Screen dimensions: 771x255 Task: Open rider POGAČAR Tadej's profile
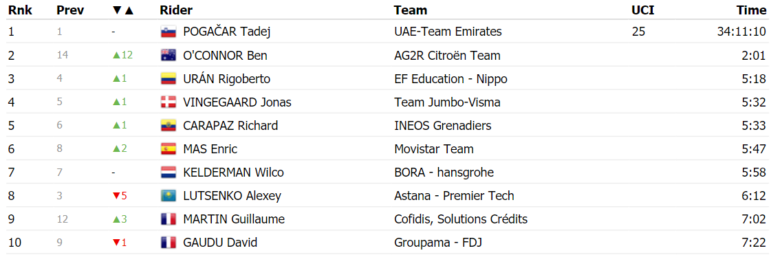[x=227, y=32]
